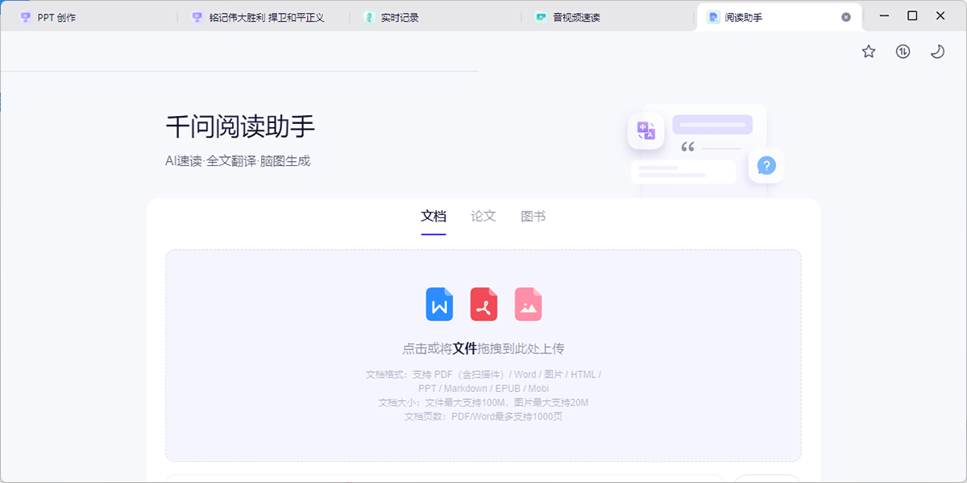Minimize the application window
This screenshot has height=483, width=967.
[884, 15]
